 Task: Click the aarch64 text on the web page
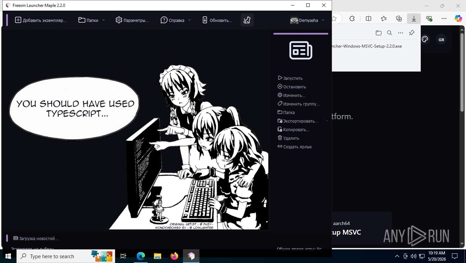click(341, 223)
